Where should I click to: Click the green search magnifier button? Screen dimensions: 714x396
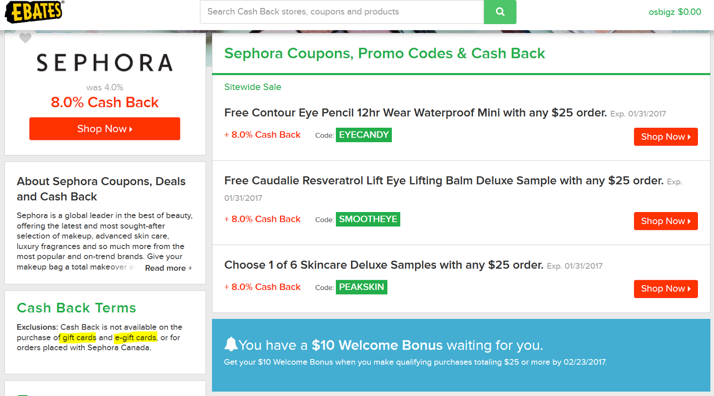tap(500, 12)
